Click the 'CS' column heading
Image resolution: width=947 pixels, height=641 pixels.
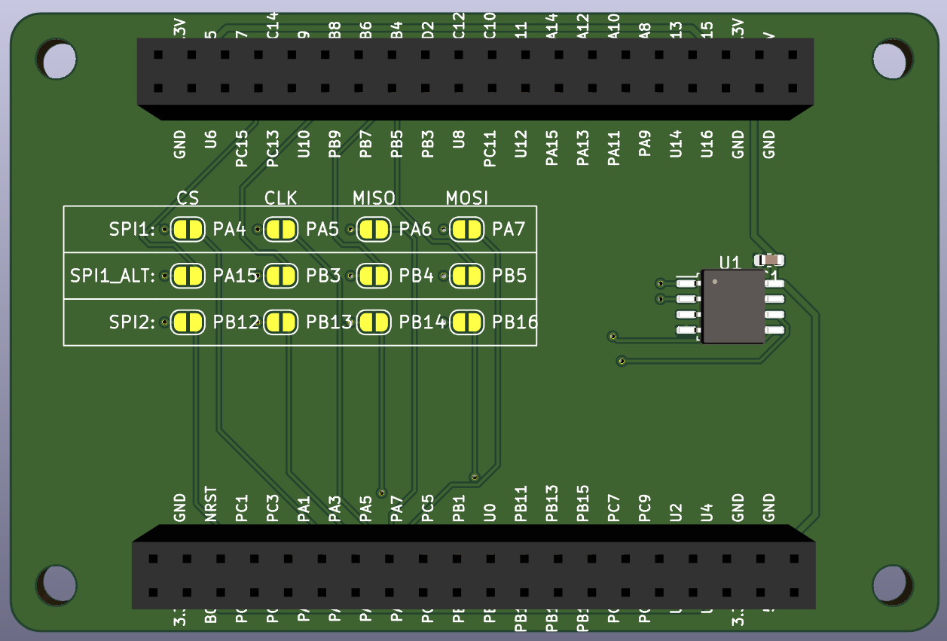pyautogui.click(x=188, y=198)
